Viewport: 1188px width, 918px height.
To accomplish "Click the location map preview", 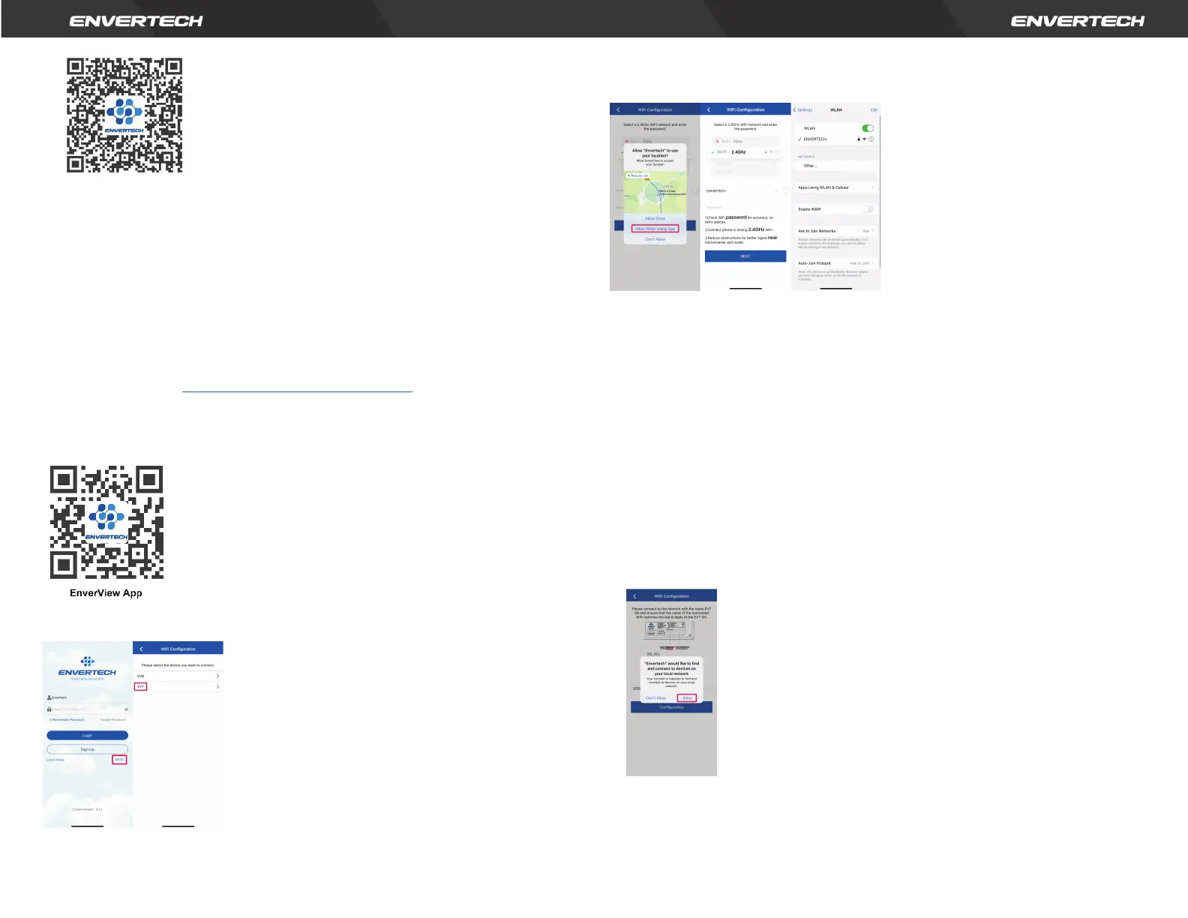I will [x=655, y=192].
